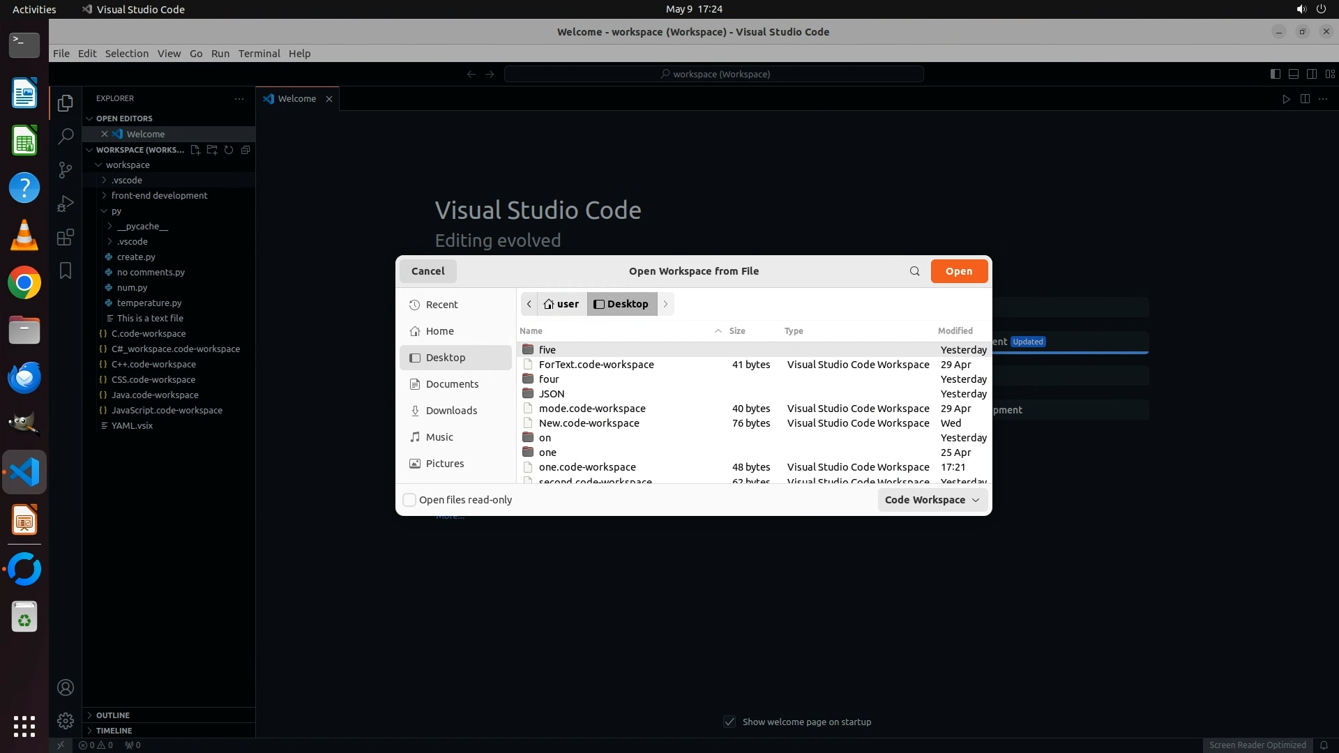Expand the front-end development folder
Viewport: 1339px width, 753px height.
pyautogui.click(x=159, y=195)
